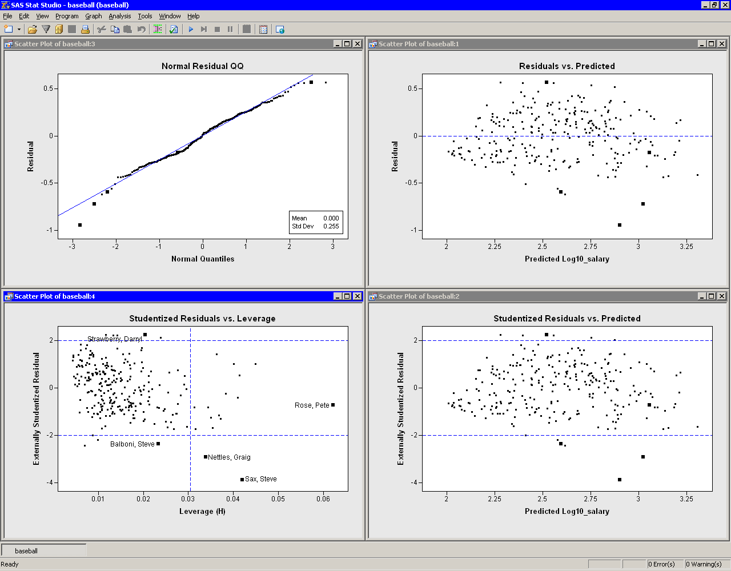The height and width of the screenshot is (571, 731).
Task: Open the Edit menu
Action: 24,16
